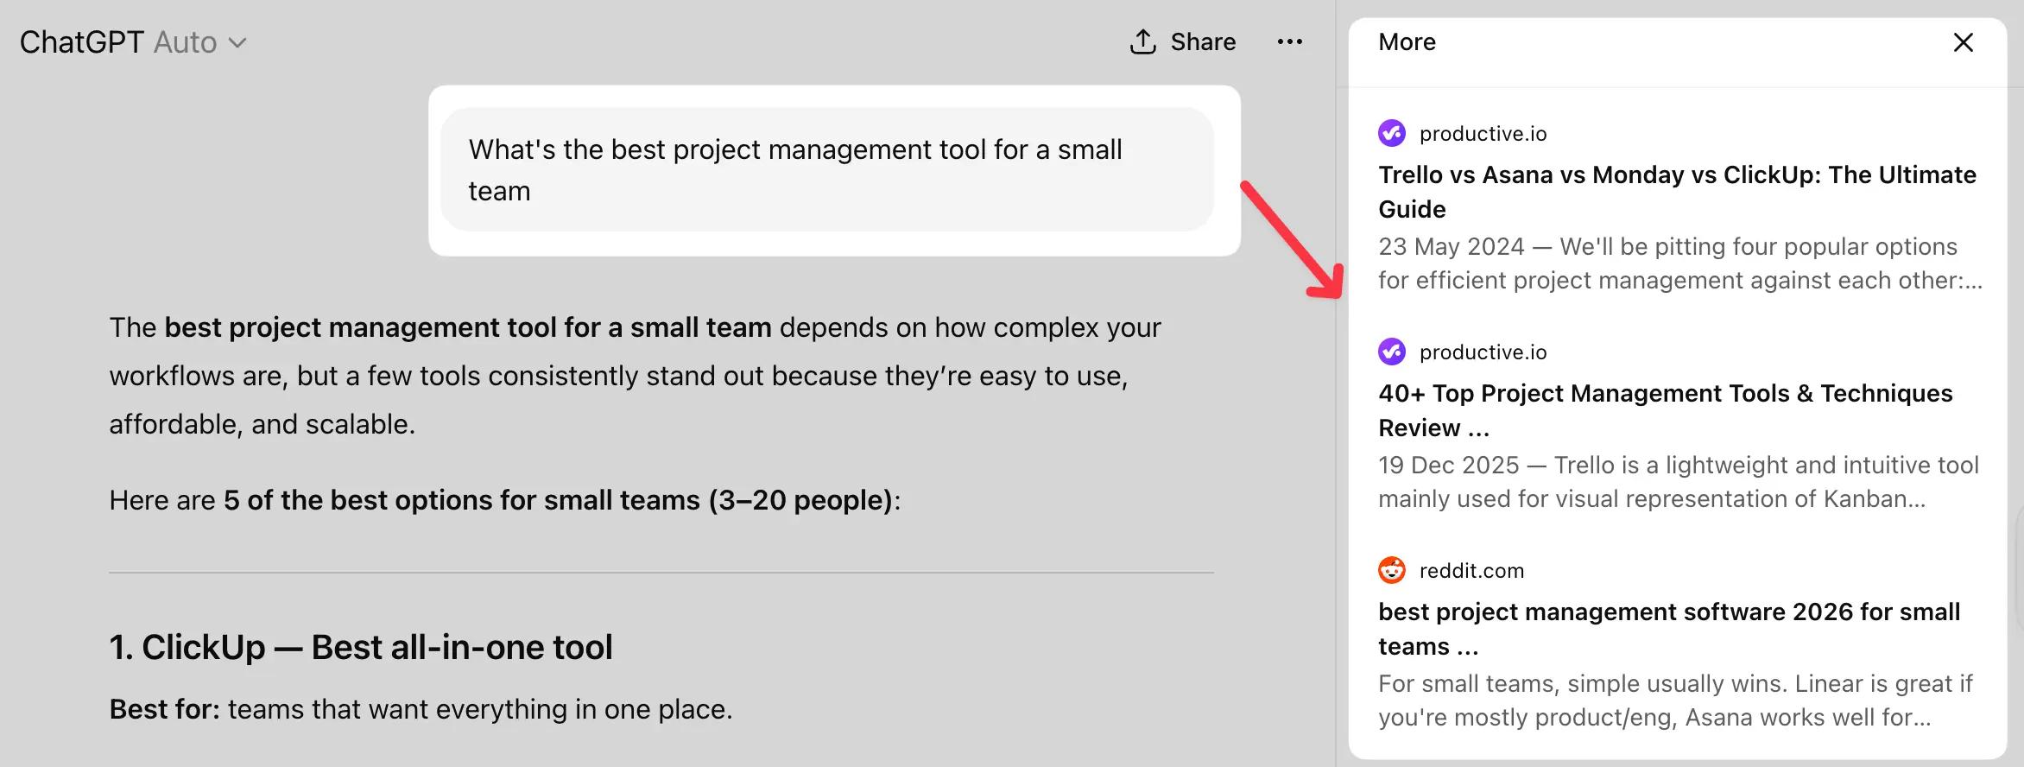Click productive.io domain text above Trello vs Asana
This screenshot has width=2024, height=767.
coord(1483,134)
